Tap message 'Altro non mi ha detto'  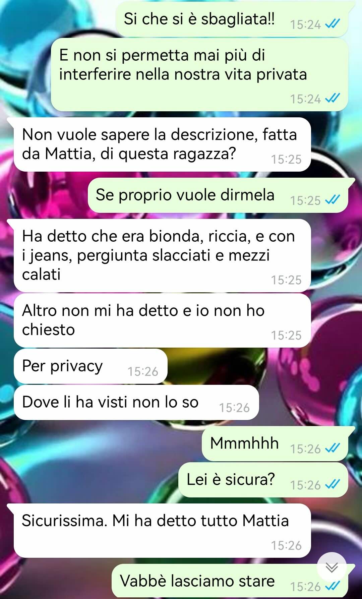[x=162, y=320]
